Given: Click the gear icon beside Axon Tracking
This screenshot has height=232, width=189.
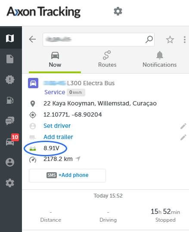Looking at the screenshot, I should (118, 11).
